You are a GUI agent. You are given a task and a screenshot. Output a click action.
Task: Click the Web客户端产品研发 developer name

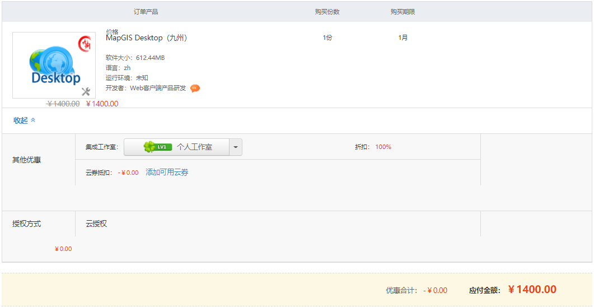(158, 89)
